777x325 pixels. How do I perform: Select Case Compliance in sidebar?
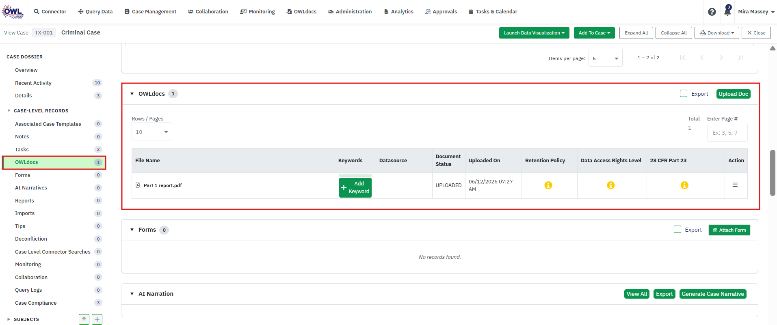click(x=36, y=303)
